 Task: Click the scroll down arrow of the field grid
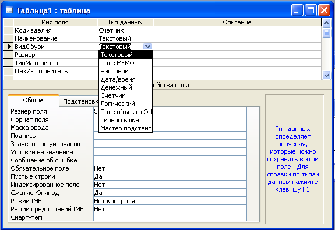pyautogui.click(x=326, y=75)
